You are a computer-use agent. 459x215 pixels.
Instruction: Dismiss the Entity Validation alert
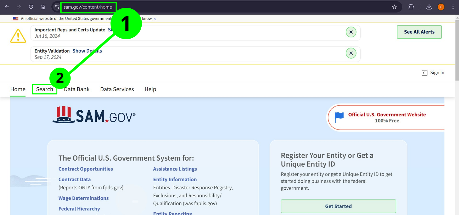pos(351,54)
